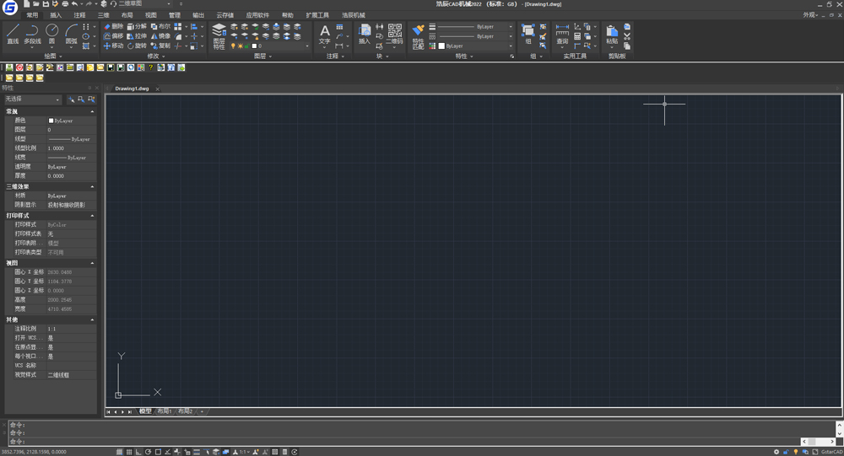Screen dimensions: 844x456
Task: Toggle snap mode in status bar
Action: coord(120,452)
